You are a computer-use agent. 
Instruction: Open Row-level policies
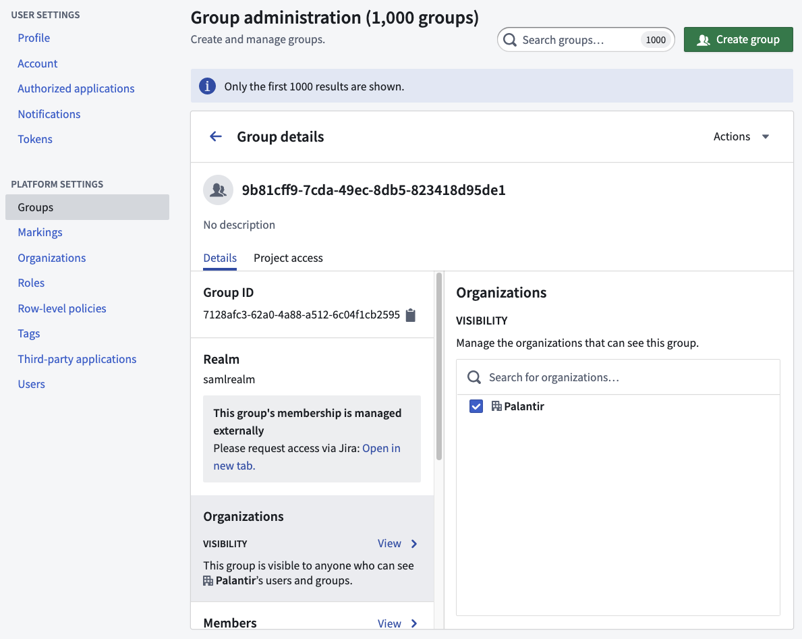tap(62, 308)
